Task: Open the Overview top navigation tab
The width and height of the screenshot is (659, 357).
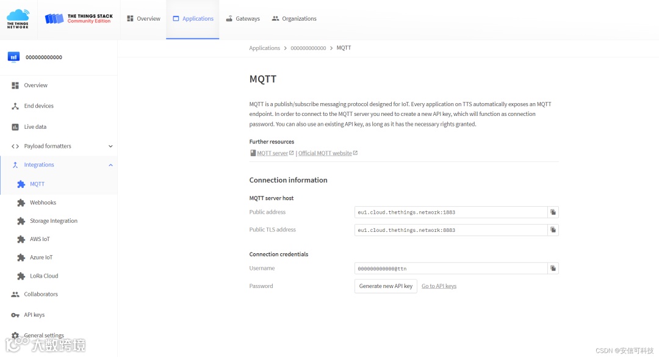Action: pos(143,18)
